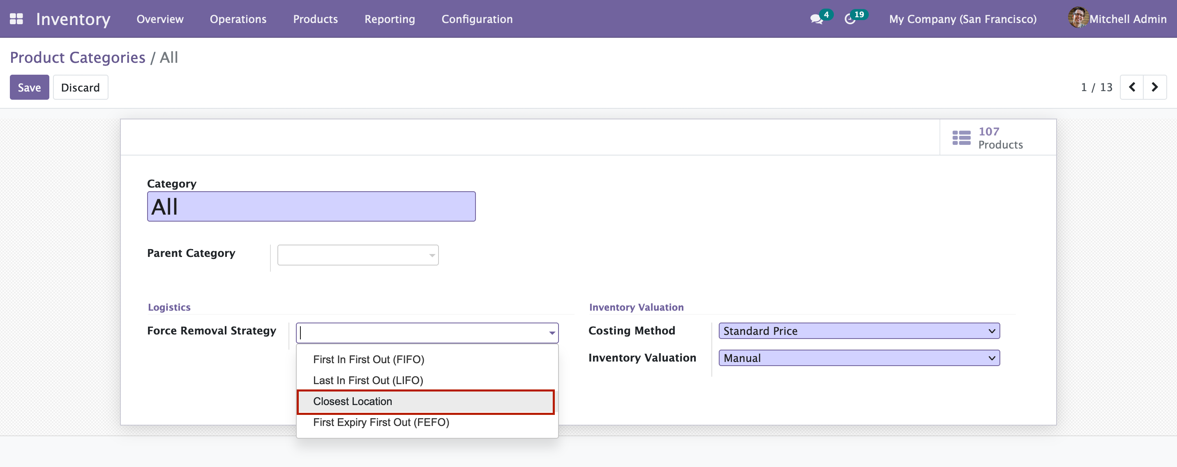Open the Configuration menu
This screenshot has width=1177, height=467.
coord(477,19)
